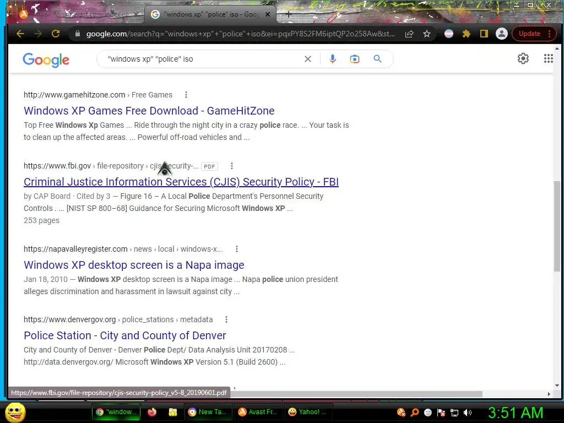Toggle the browser side panel icon
Screen dimensions: 564x423
[x=484, y=34]
